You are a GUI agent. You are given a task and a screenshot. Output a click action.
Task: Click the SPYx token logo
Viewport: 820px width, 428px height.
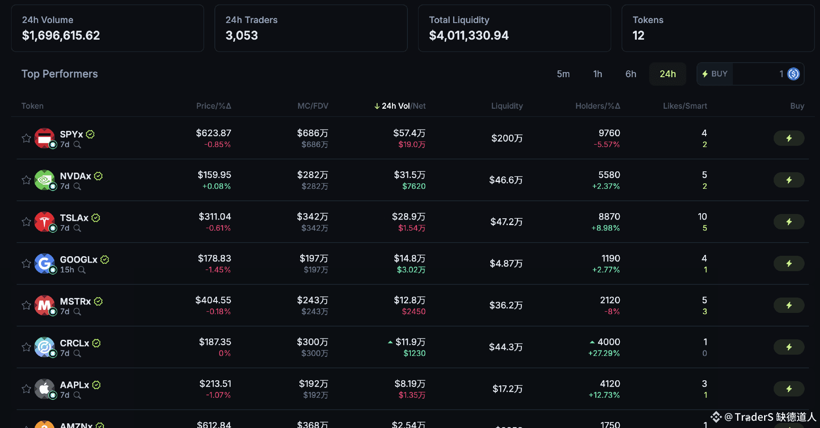coord(45,138)
